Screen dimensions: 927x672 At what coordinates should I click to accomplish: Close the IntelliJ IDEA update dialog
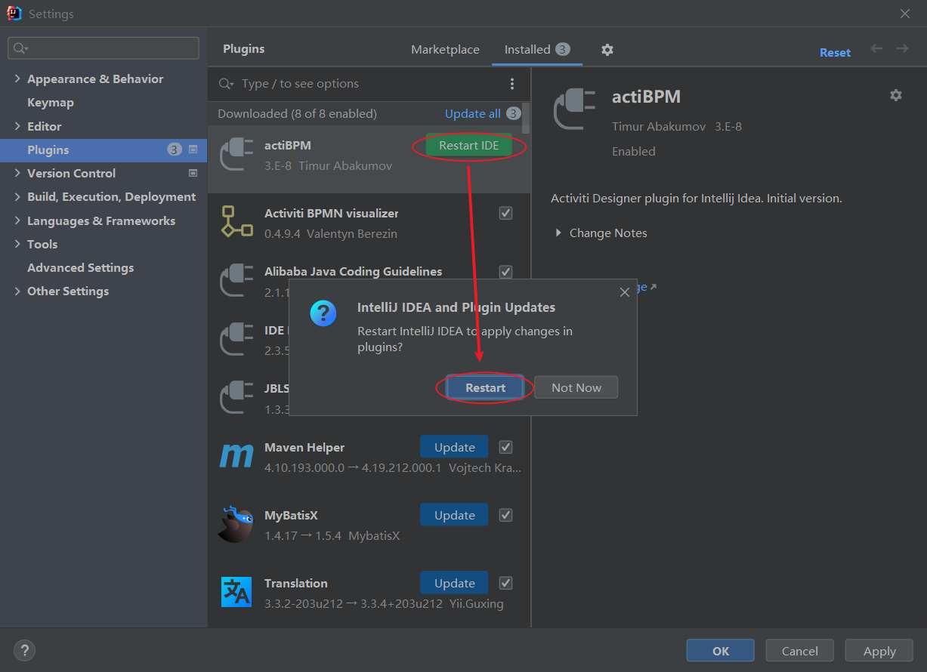click(x=625, y=292)
